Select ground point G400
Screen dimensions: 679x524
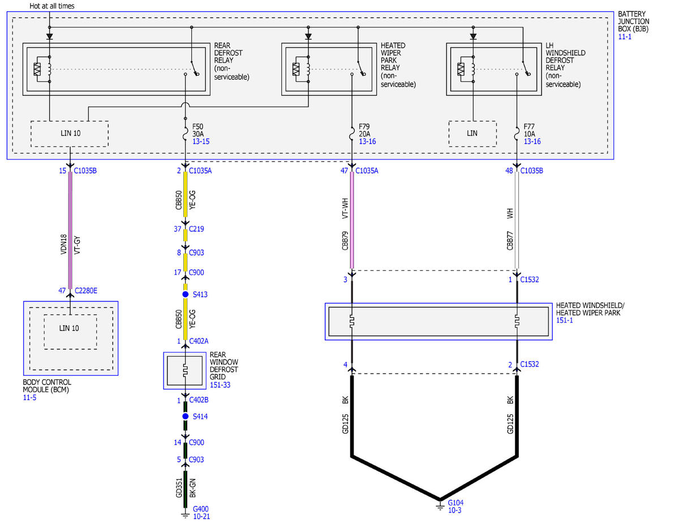201,509
